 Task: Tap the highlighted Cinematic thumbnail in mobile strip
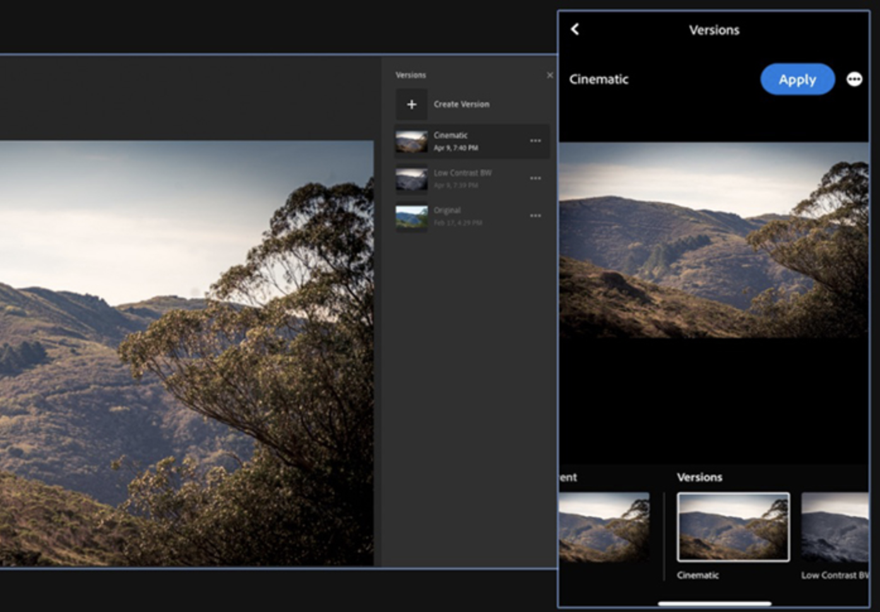pyautogui.click(x=733, y=527)
